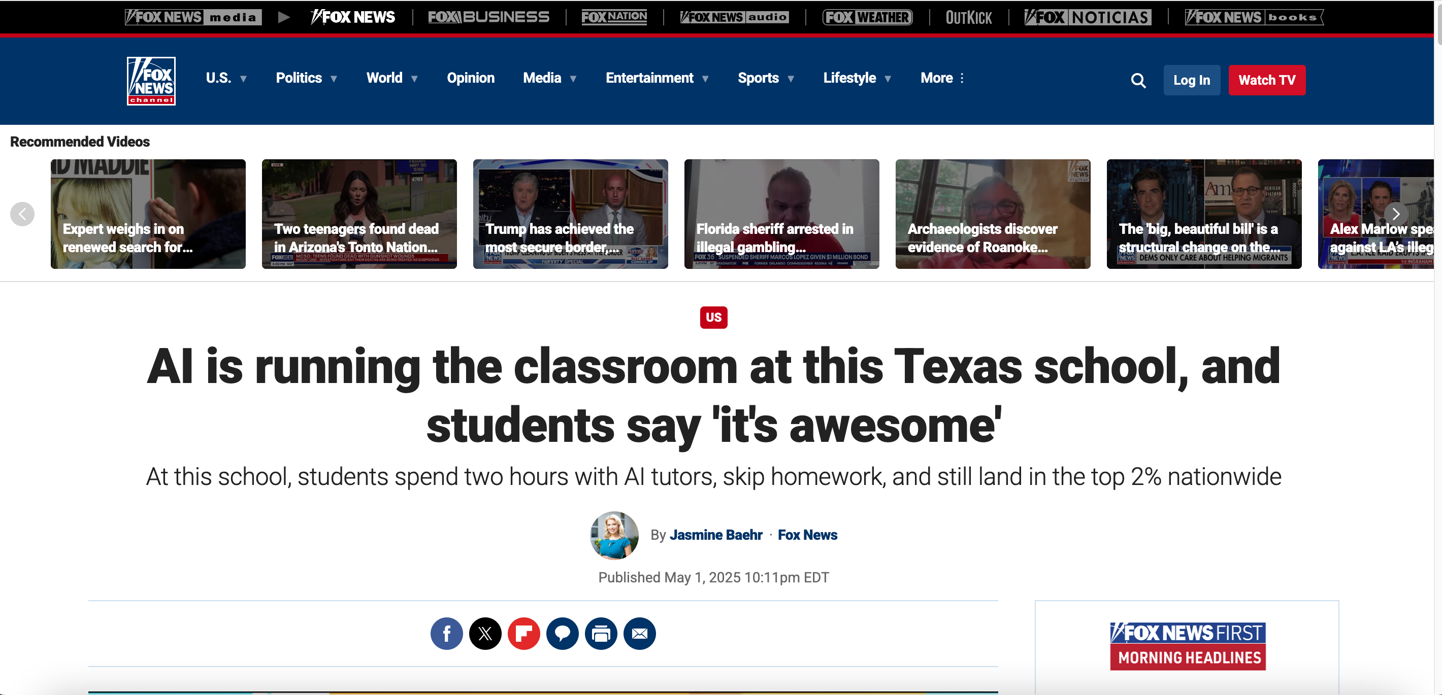Go to next recommended videos arrow
This screenshot has height=695, width=1442.
pos(1395,214)
